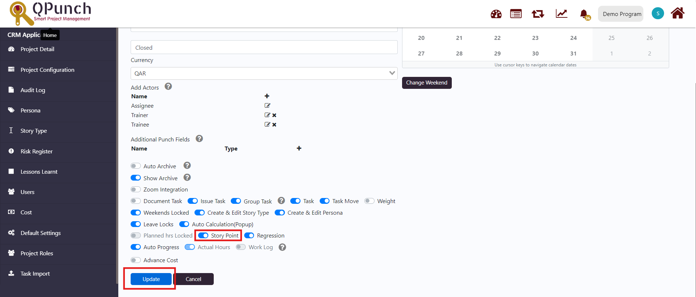This screenshot has width=696, height=297.
Task: Open the user avatar S
Action: tap(658, 13)
